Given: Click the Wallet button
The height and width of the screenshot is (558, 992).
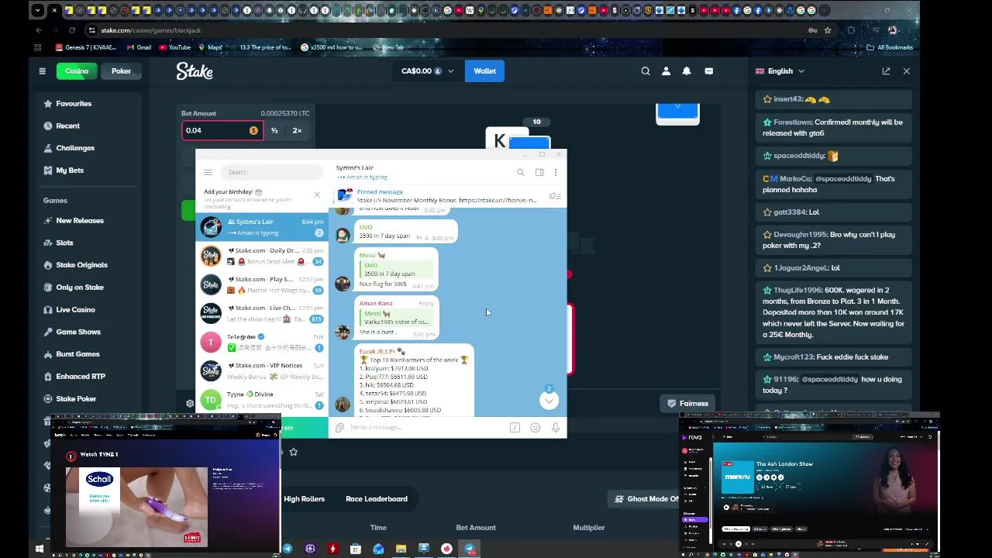Looking at the screenshot, I should click(485, 71).
